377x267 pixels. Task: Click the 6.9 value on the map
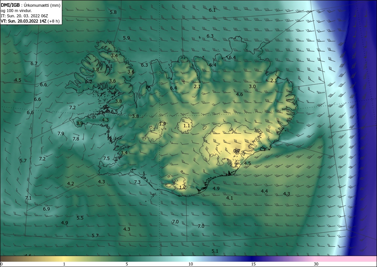click(x=46, y=209)
